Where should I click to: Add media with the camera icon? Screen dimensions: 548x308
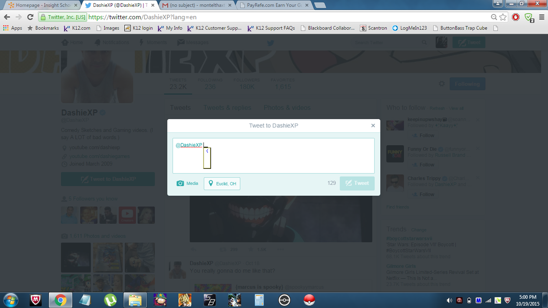[187, 183]
